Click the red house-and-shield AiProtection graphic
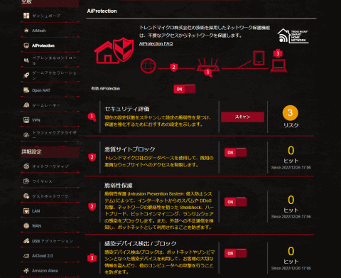 click(114, 50)
